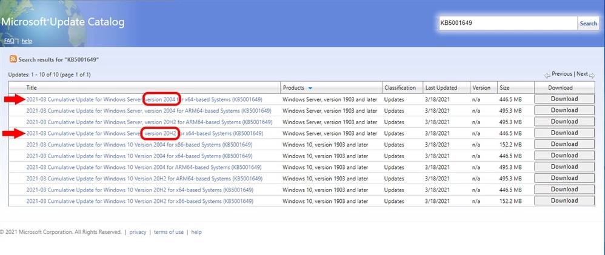This screenshot has width=605, height=255.
Task: Open Windows 10 Version 20H2 ARM64 update link
Action: [144, 179]
